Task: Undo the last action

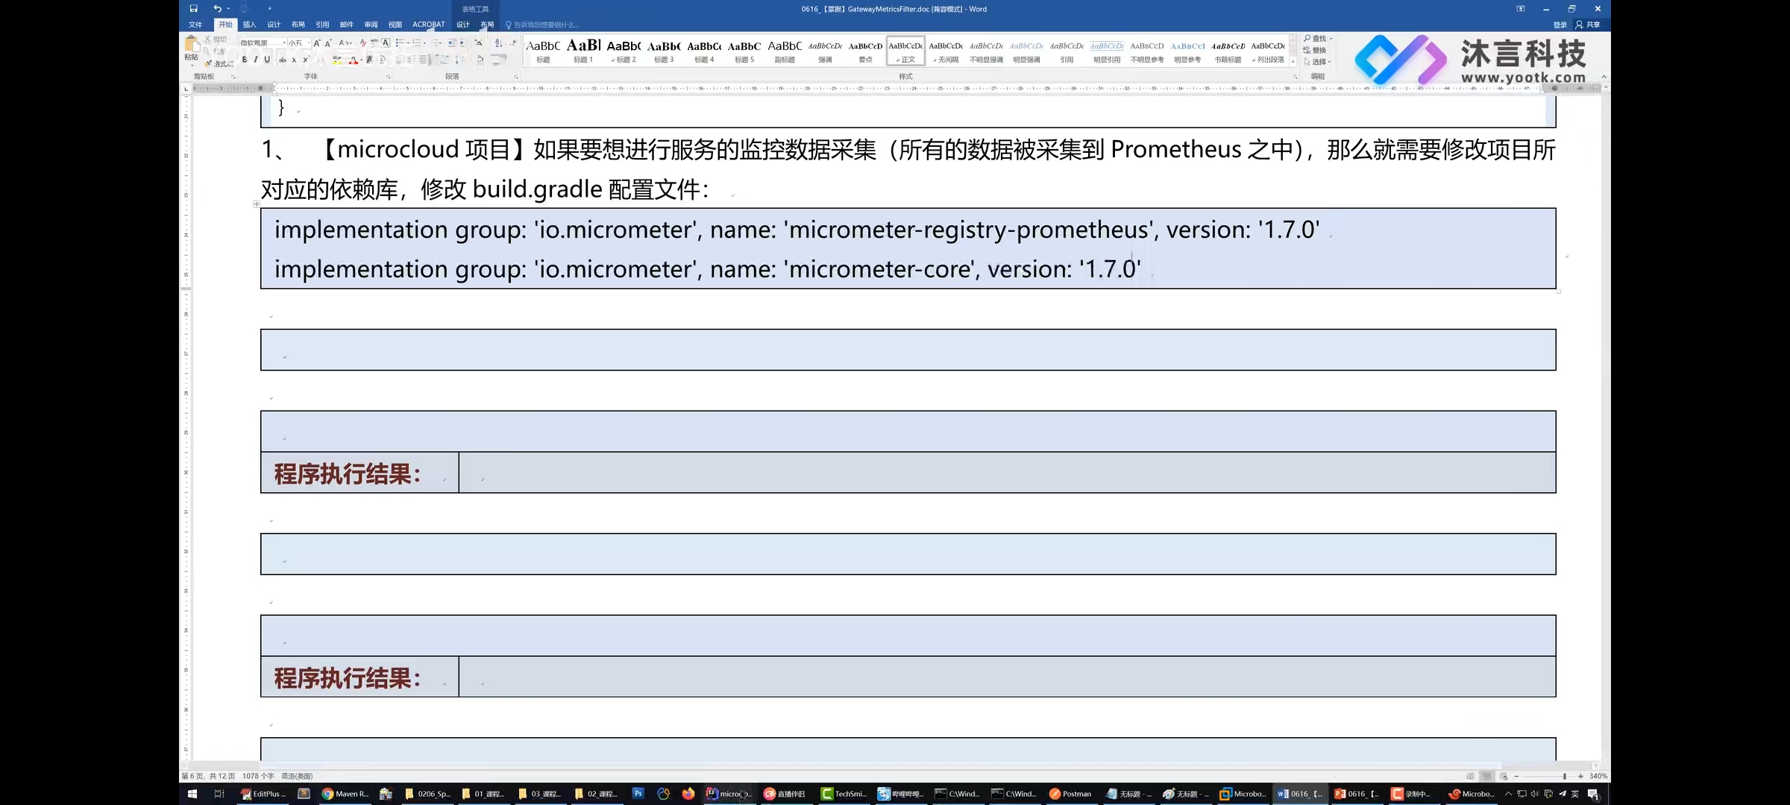Action: [217, 9]
